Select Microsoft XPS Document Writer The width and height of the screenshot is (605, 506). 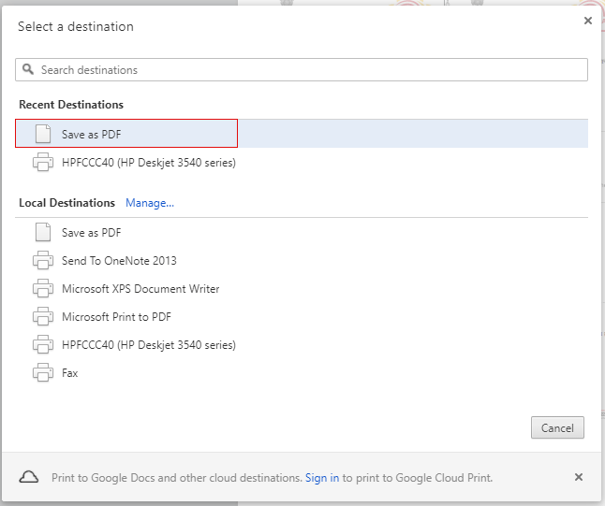tap(140, 289)
